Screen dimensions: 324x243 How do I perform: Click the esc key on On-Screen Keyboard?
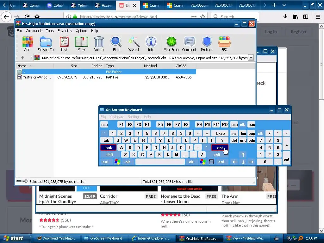104,124
